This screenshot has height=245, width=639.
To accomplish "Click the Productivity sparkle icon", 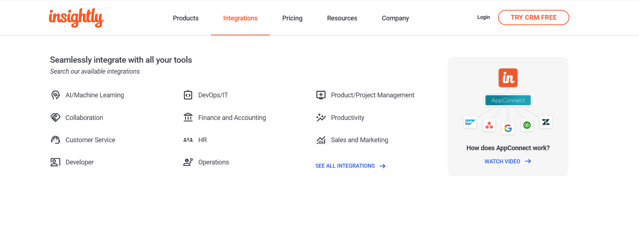I will tap(321, 117).
